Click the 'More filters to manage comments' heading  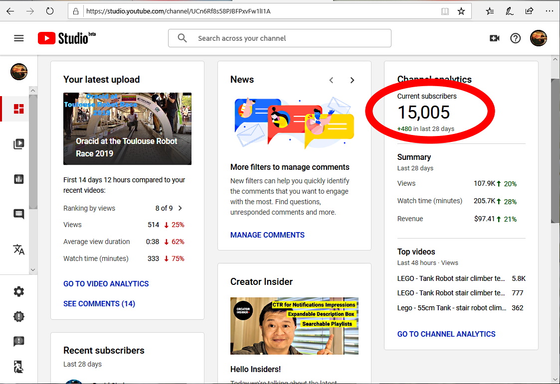click(290, 167)
